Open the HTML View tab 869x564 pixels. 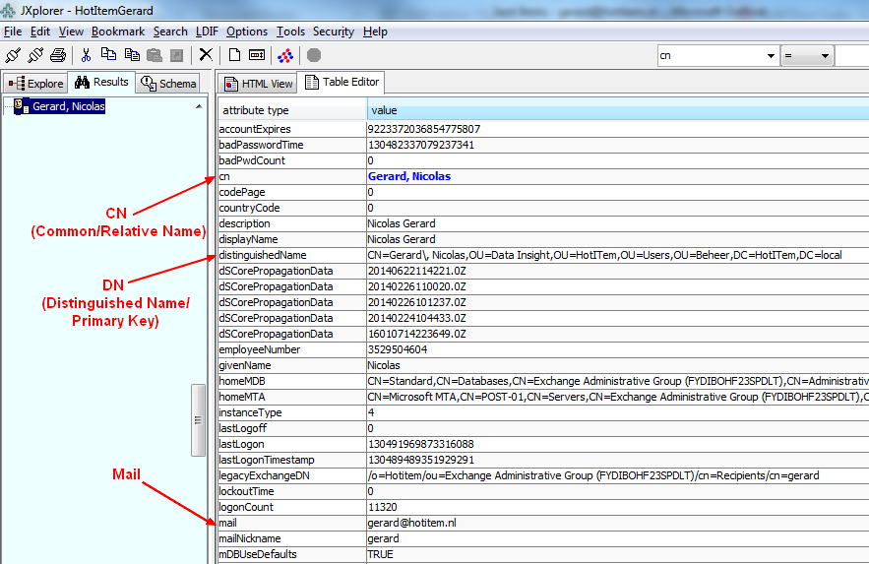click(x=259, y=84)
